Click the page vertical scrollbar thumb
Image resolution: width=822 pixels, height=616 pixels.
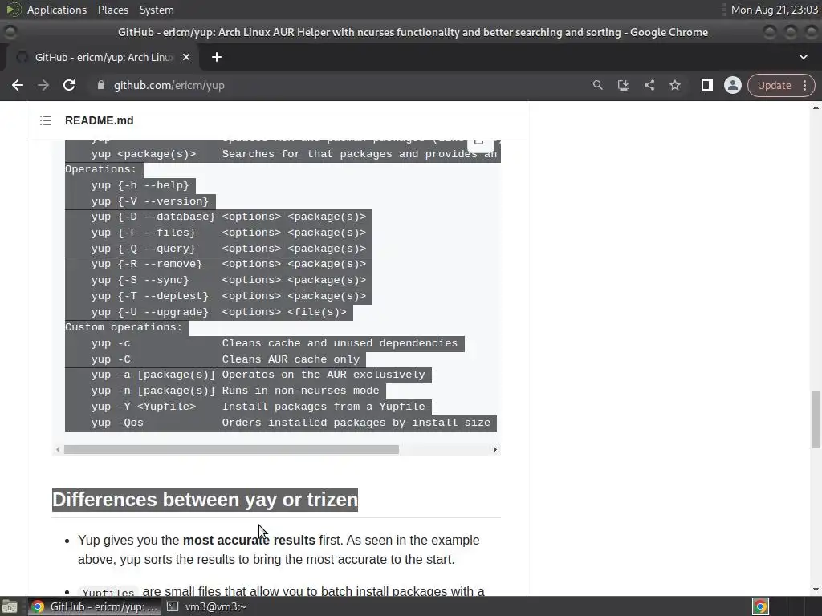(816, 419)
